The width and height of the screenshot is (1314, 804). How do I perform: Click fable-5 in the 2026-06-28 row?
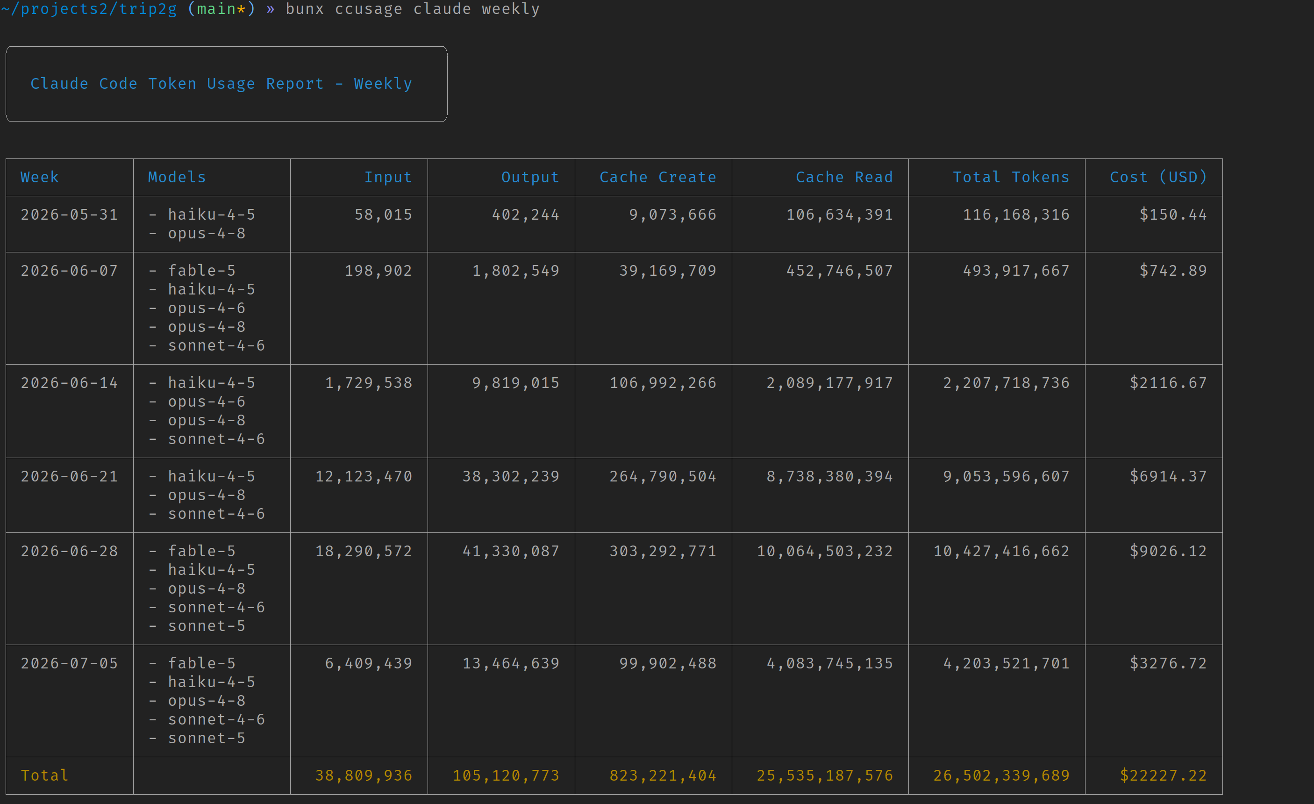point(201,551)
